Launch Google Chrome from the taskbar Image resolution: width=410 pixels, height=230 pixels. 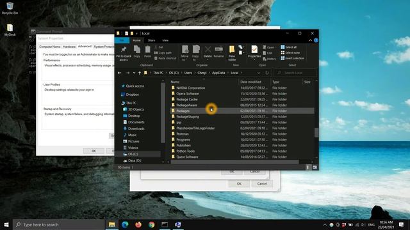(x=151, y=224)
